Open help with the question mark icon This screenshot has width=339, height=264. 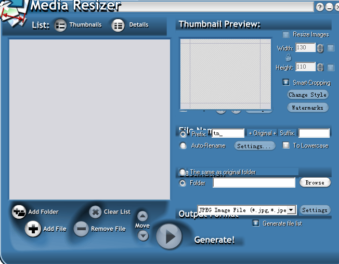(x=320, y=7)
